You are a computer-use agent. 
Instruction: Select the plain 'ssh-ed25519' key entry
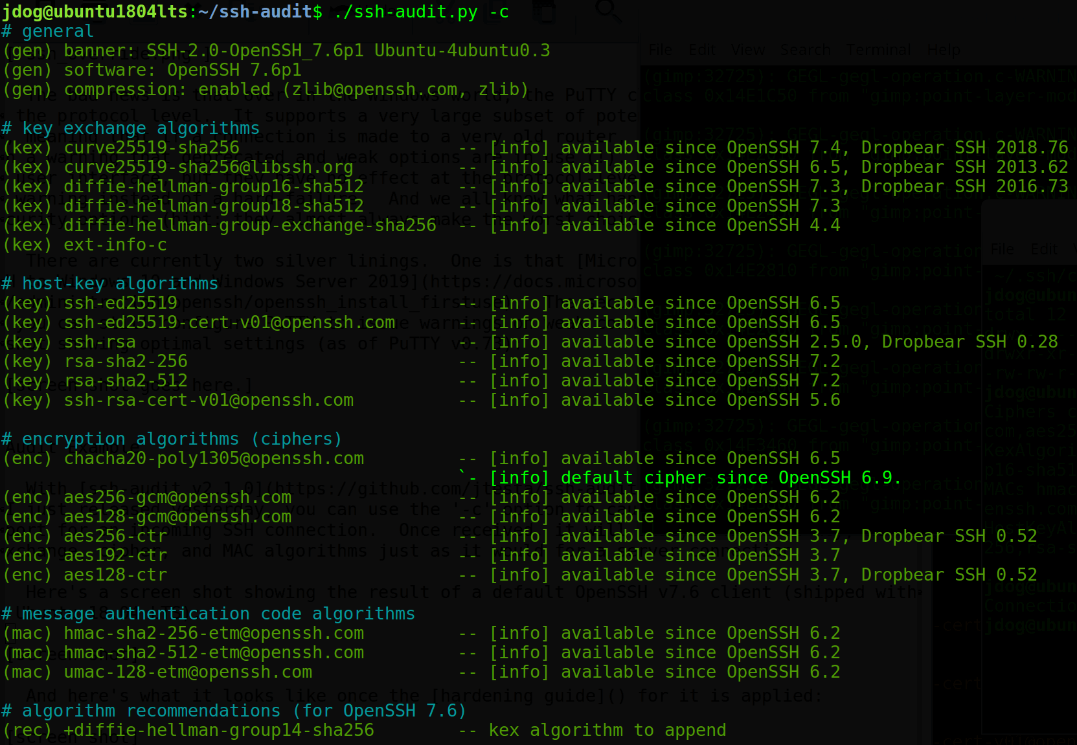coord(120,303)
